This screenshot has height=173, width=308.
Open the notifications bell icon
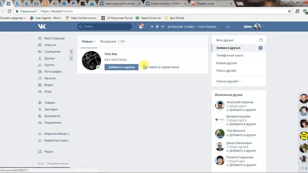coord(141,26)
